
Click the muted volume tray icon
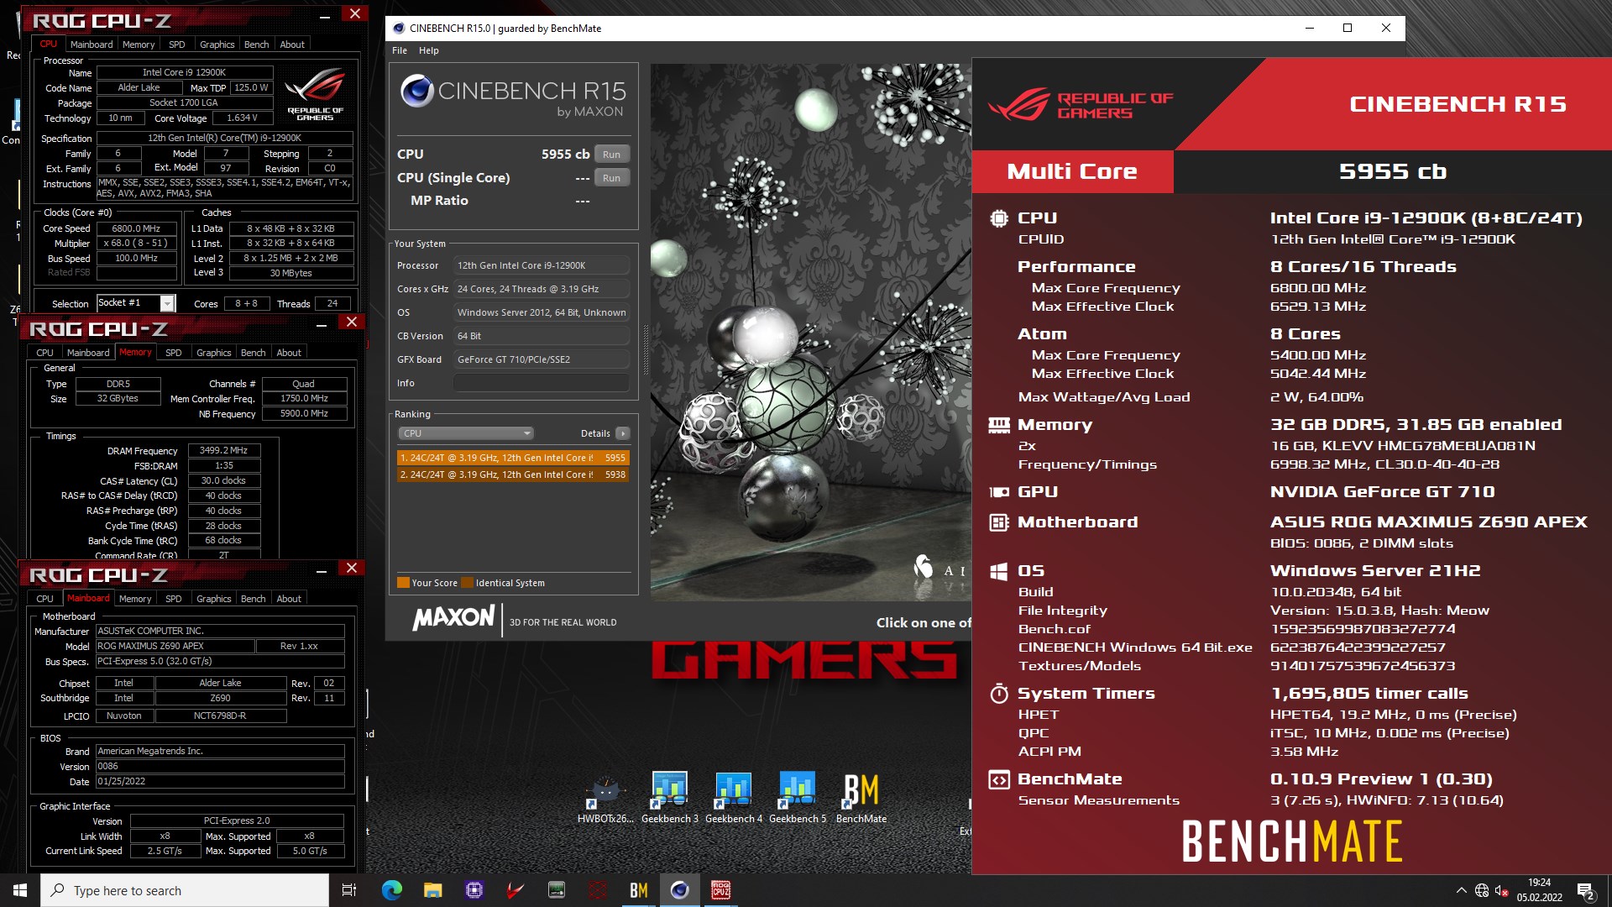(1502, 890)
